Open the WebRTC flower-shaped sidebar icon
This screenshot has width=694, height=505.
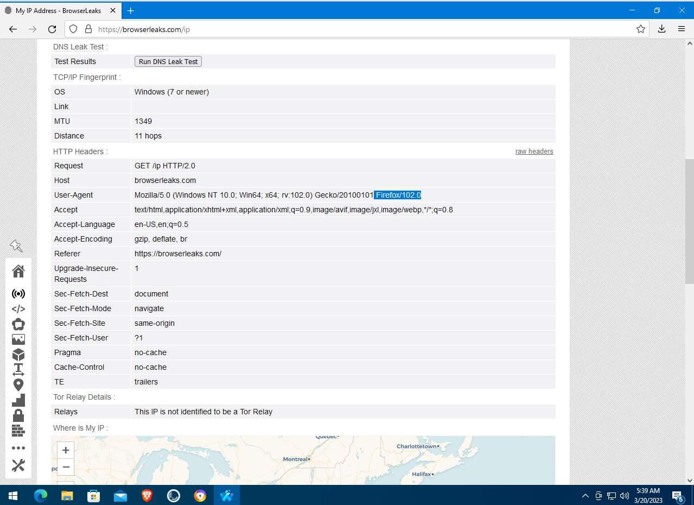click(x=18, y=324)
